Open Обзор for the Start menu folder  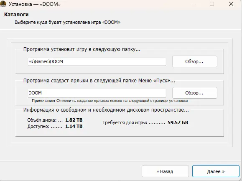(x=195, y=93)
